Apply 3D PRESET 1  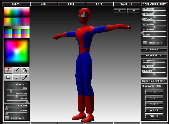point(154,49)
